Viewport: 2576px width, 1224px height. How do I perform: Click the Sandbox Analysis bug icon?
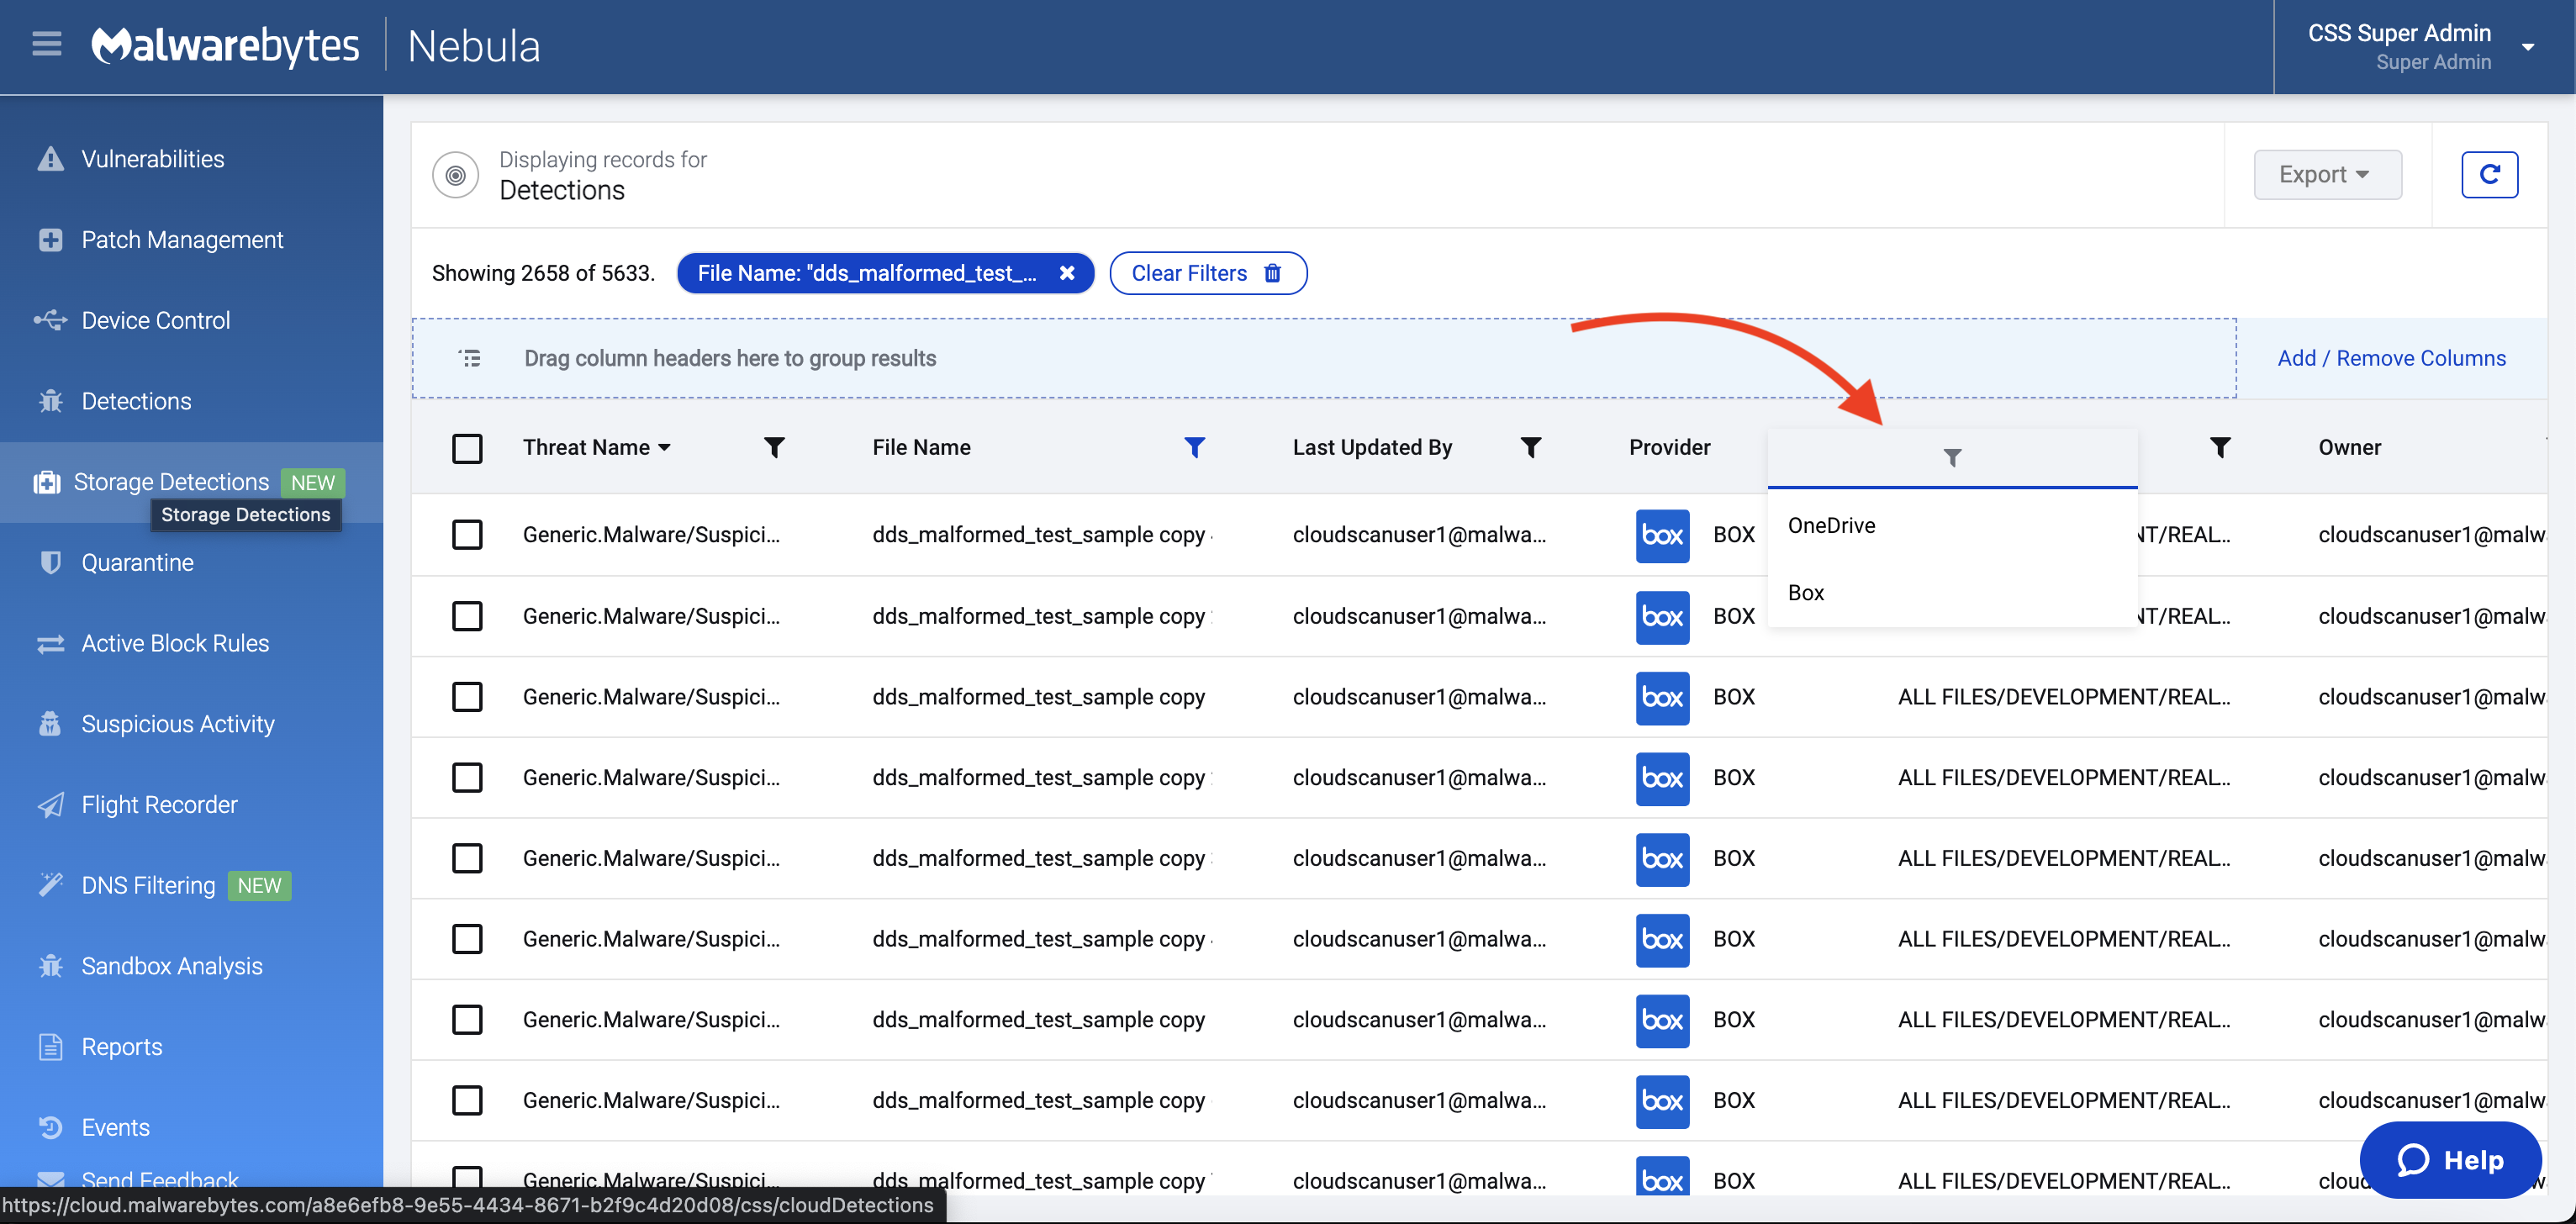tap(50, 966)
